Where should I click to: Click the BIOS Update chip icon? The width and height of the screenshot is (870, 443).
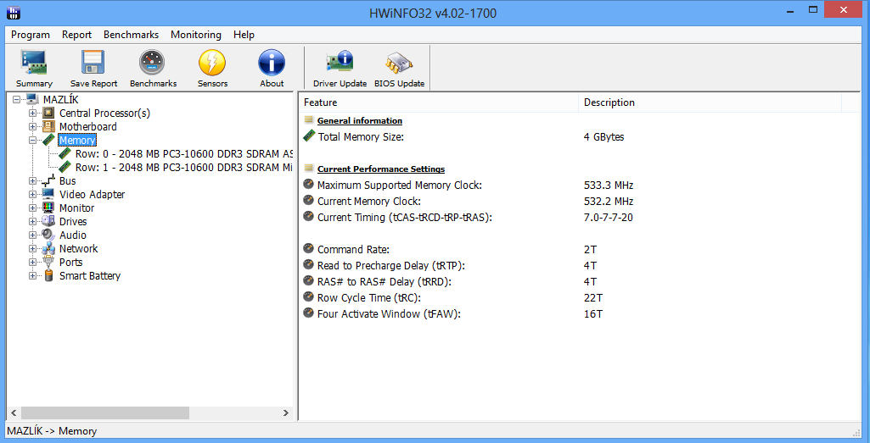tap(399, 64)
